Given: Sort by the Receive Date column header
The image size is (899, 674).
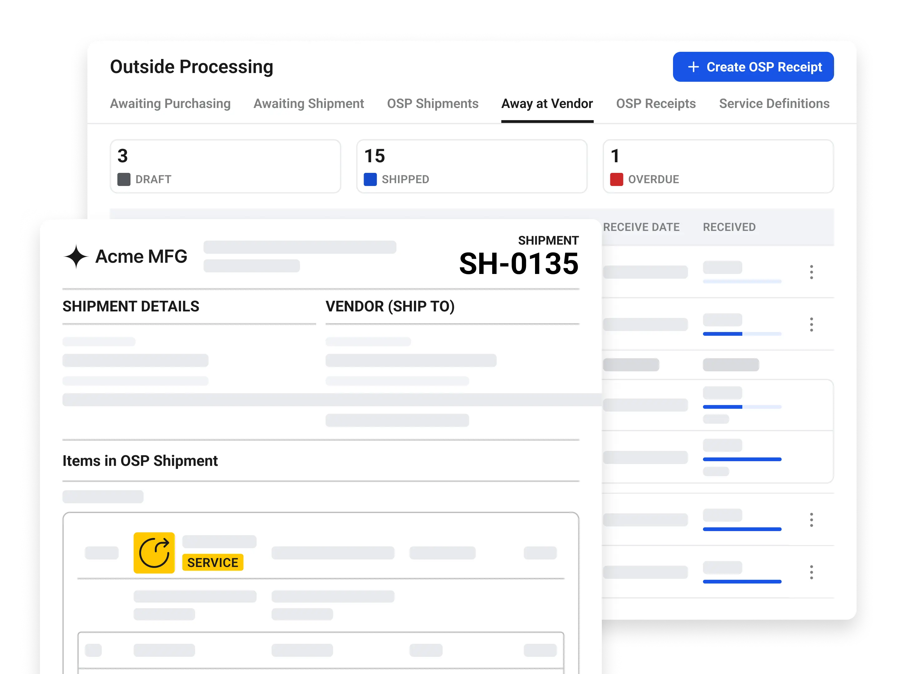Looking at the screenshot, I should coord(641,227).
